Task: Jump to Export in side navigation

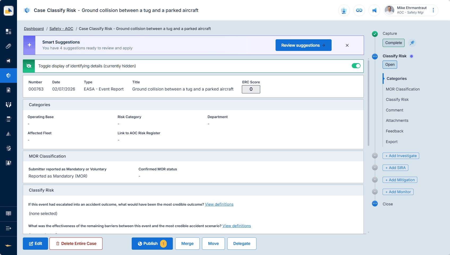Action: (x=392, y=142)
